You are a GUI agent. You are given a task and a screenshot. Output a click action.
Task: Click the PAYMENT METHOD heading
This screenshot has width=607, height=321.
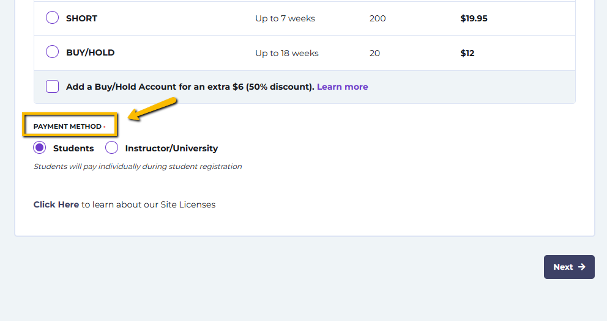click(67, 126)
